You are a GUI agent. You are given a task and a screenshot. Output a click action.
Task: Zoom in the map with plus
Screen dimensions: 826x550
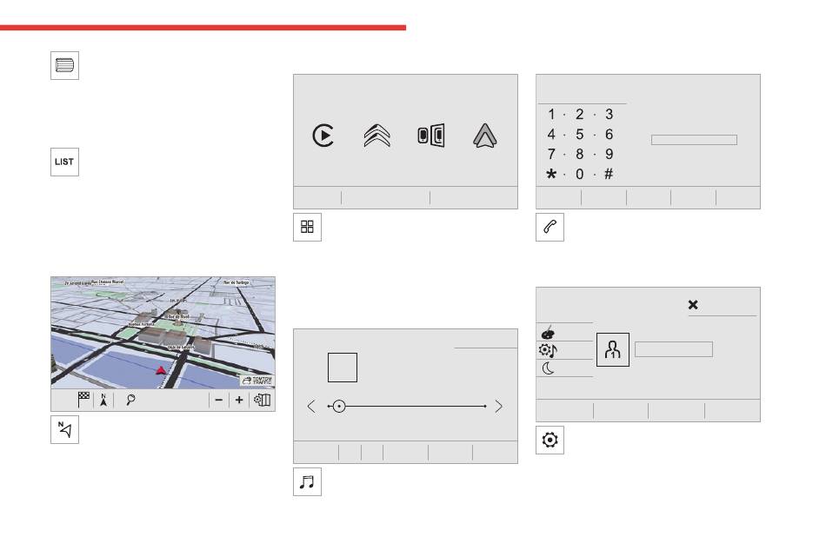238,400
